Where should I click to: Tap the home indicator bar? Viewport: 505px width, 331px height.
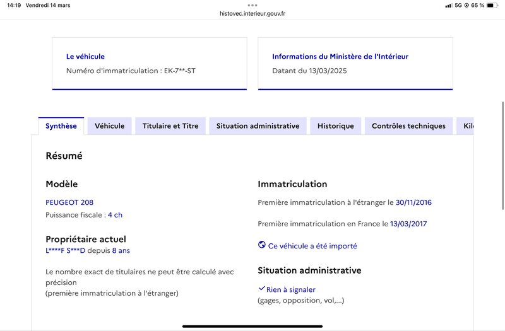tap(252, 326)
